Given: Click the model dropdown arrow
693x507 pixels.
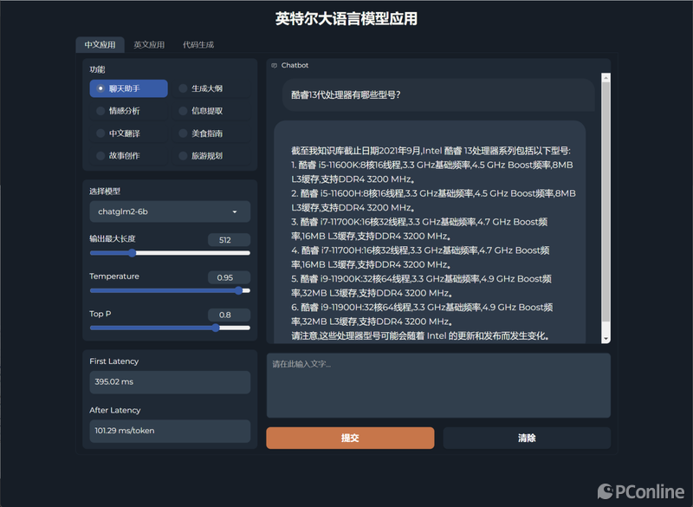Looking at the screenshot, I should click(x=235, y=211).
